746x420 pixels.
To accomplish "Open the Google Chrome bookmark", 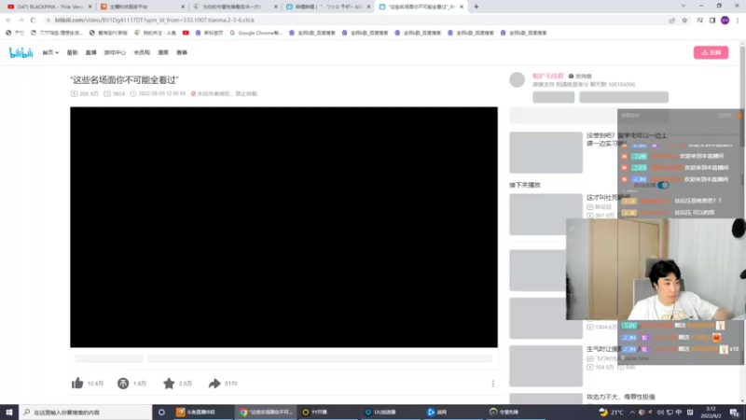I will [x=256, y=33].
